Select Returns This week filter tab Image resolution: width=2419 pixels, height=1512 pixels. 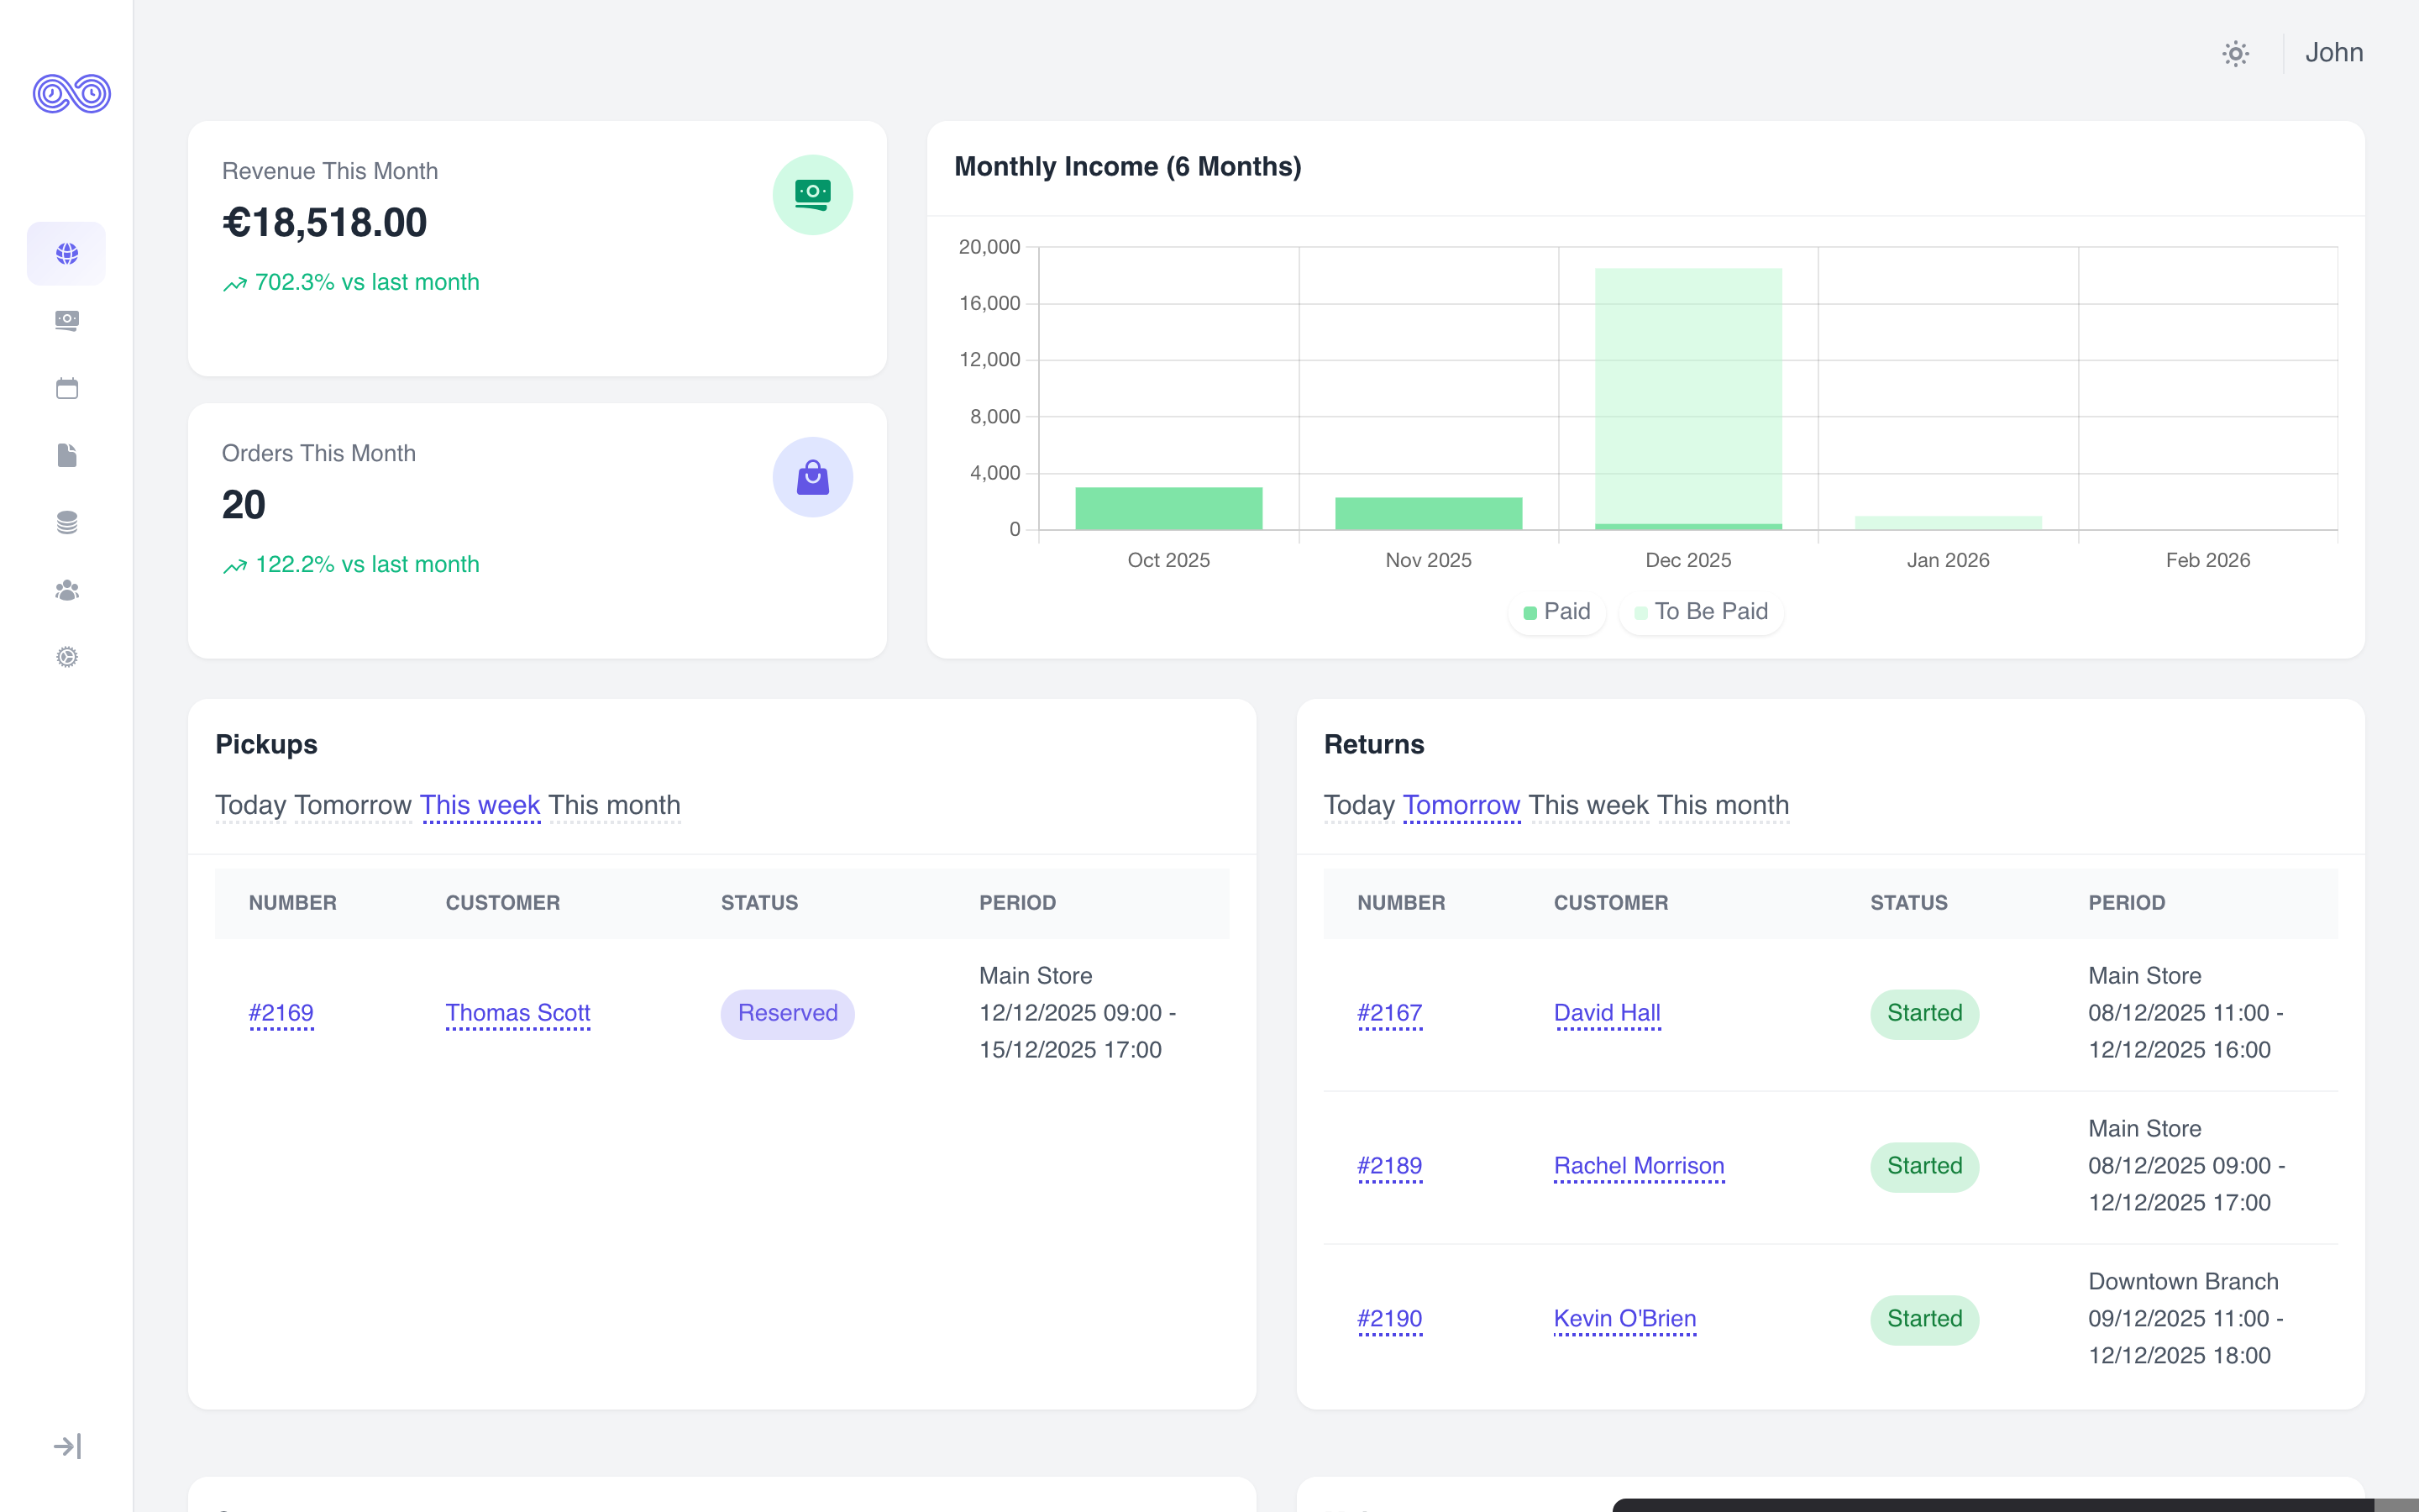[x=1588, y=805]
